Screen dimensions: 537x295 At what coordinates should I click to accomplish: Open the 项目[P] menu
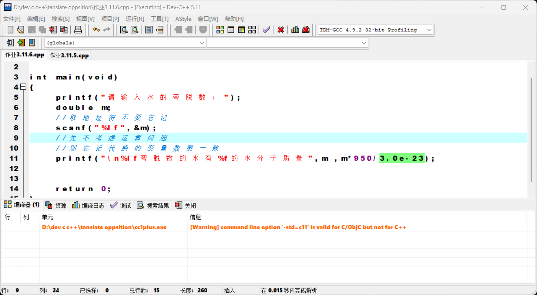coord(110,19)
